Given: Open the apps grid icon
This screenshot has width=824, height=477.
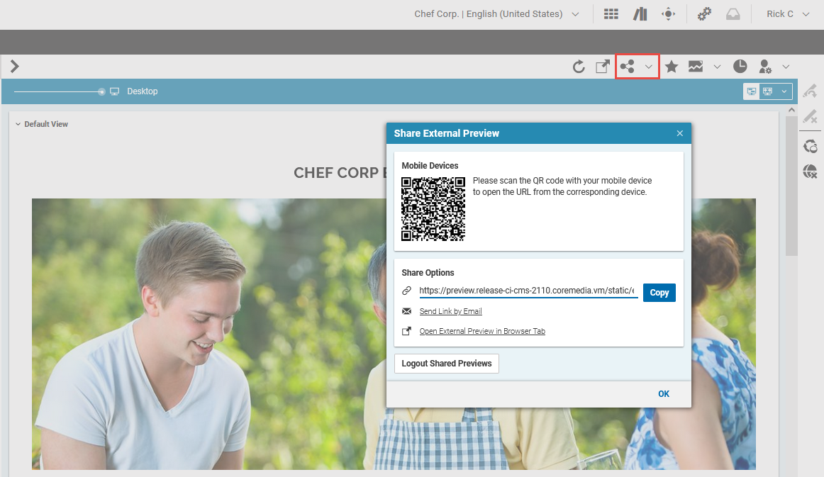Looking at the screenshot, I should tap(611, 14).
